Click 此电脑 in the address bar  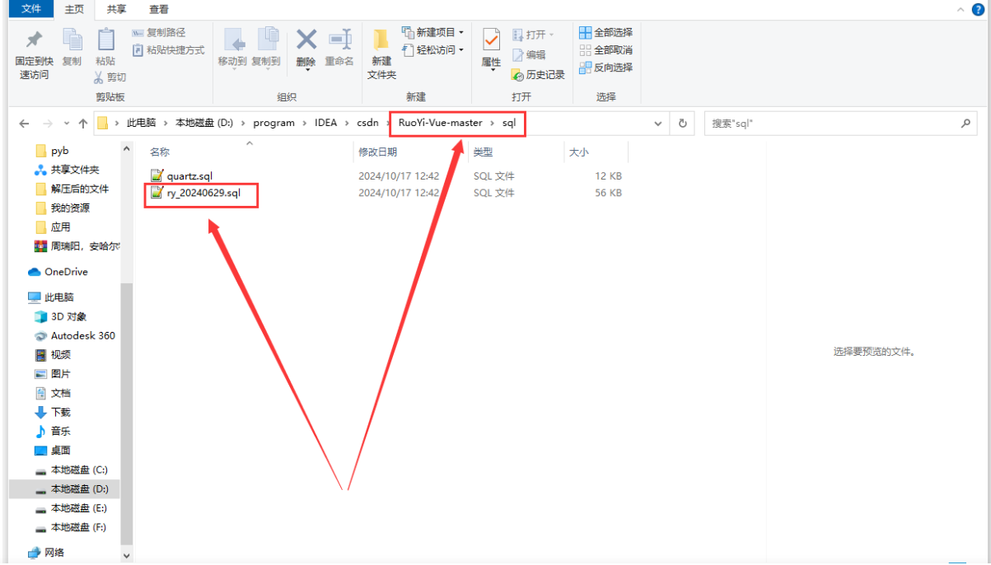[141, 123]
